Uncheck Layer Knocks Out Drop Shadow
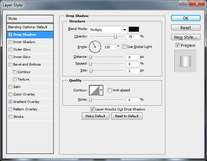This screenshot has height=161, width=207. [x=92, y=109]
